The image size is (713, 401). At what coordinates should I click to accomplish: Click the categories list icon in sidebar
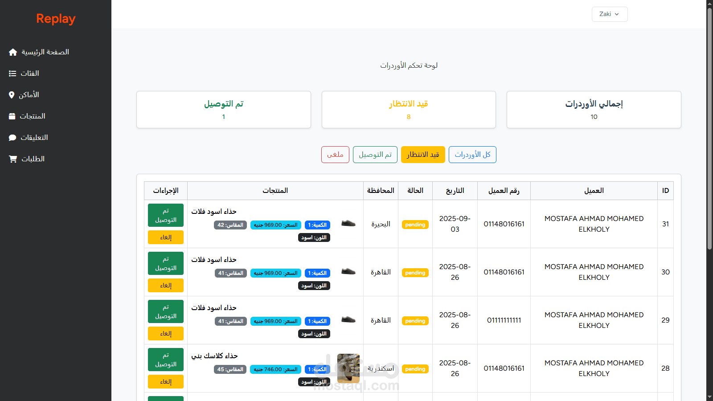pyautogui.click(x=12, y=74)
